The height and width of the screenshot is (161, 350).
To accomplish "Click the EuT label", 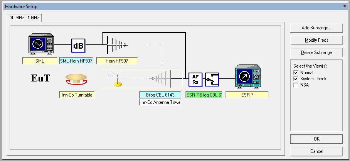I will (40, 78).
